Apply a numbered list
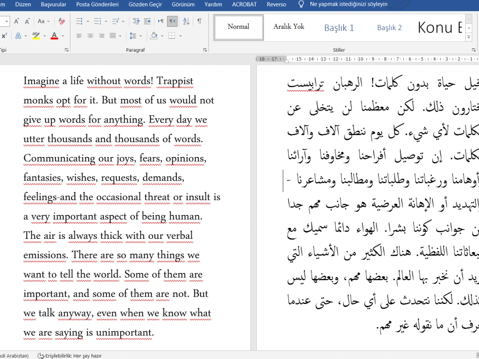 pyautogui.click(x=97, y=21)
